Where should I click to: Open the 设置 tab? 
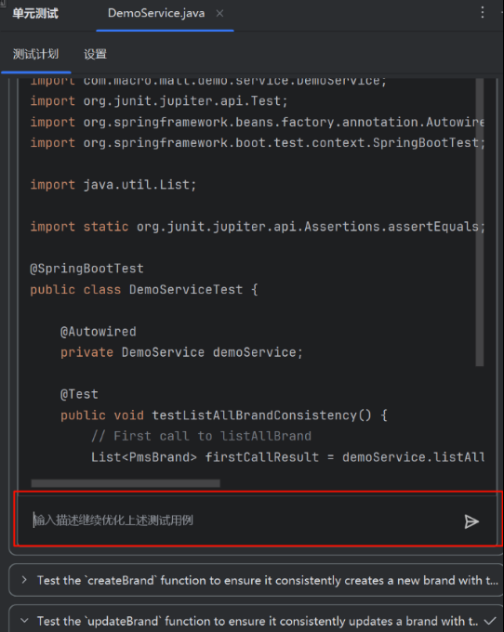pyautogui.click(x=95, y=54)
